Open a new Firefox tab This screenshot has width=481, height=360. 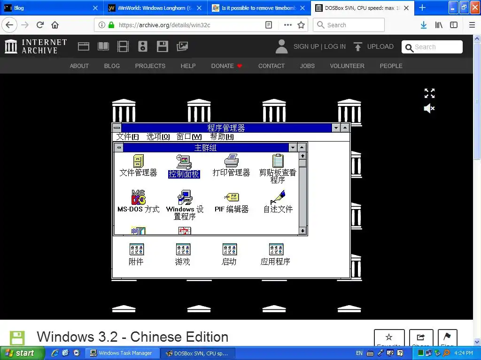[x=422, y=7]
